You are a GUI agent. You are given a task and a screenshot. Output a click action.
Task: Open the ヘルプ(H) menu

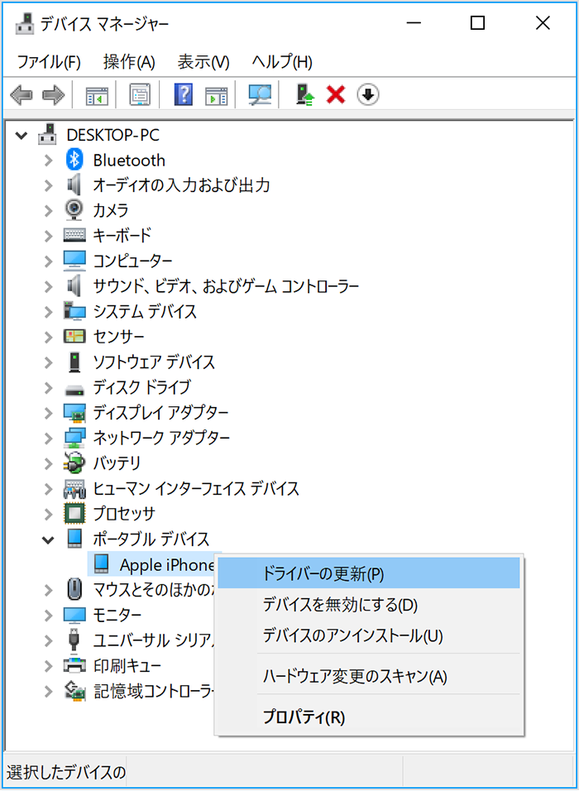282,63
